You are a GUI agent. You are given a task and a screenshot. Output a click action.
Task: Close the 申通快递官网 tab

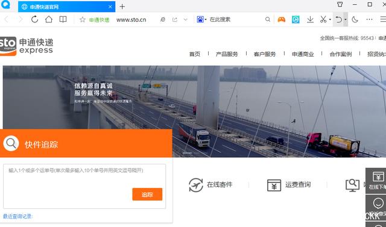[110, 7]
